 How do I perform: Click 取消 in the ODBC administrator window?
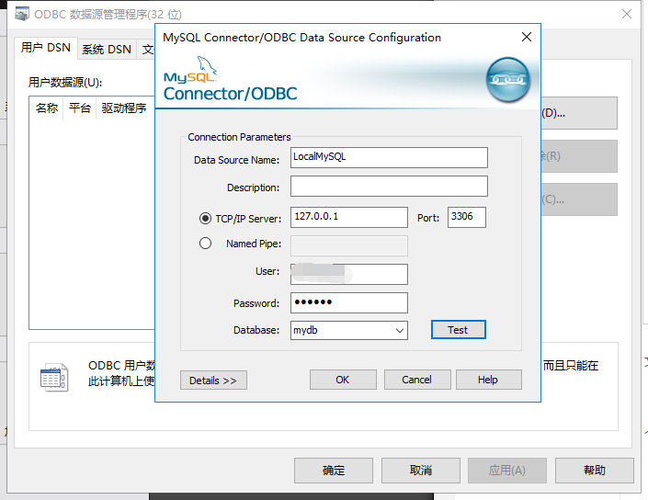421,471
